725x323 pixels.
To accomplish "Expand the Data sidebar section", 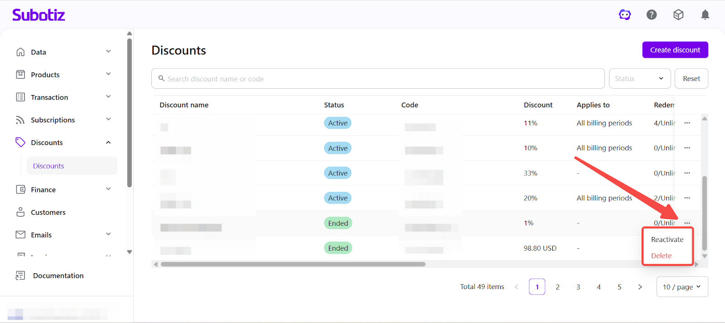I will 108,52.
